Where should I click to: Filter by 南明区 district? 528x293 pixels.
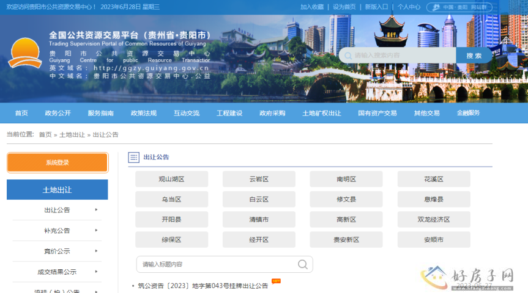tap(346, 179)
